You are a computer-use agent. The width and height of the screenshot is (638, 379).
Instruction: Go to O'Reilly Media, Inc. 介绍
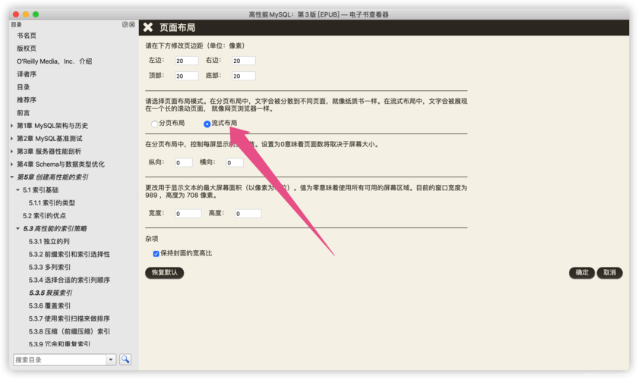54,61
